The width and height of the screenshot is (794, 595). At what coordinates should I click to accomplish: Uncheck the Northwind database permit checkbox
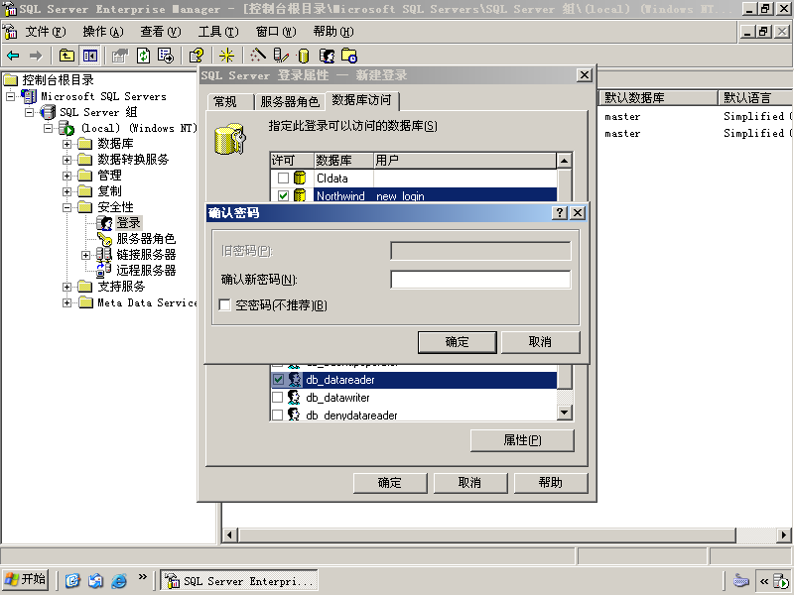[x=283, y=195]
